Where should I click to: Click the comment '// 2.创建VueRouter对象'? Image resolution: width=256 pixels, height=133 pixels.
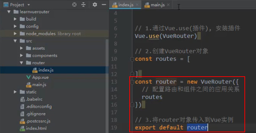coord(172,51)
